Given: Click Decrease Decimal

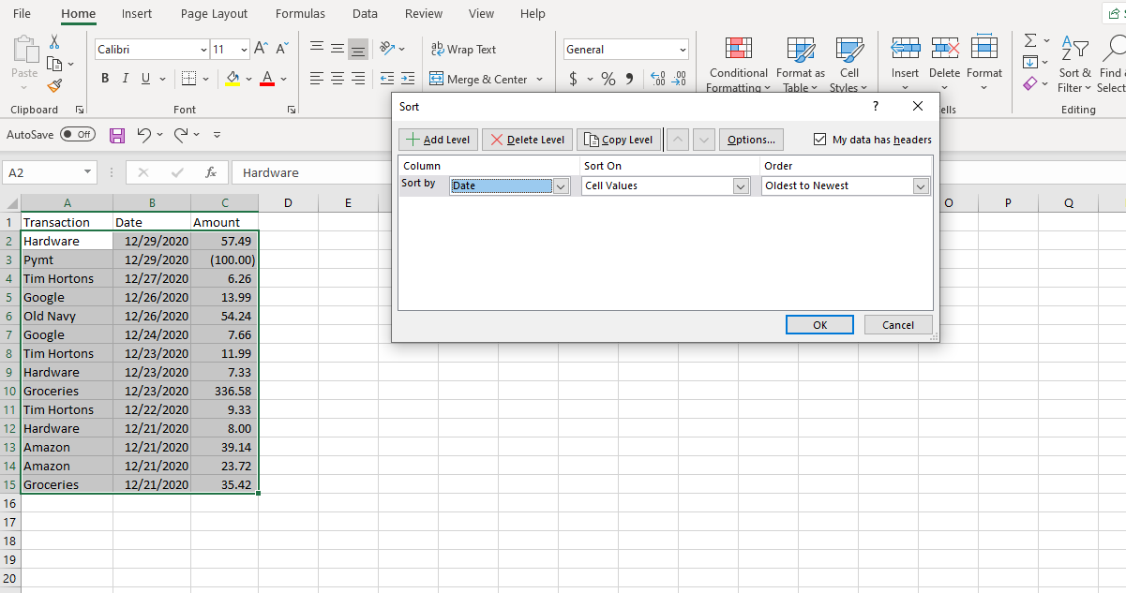Looking at the screenshot, I should point(680,79).
